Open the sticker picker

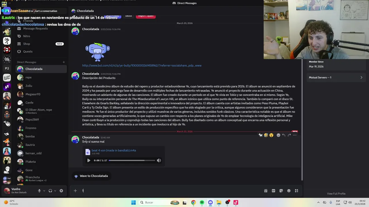281,191
